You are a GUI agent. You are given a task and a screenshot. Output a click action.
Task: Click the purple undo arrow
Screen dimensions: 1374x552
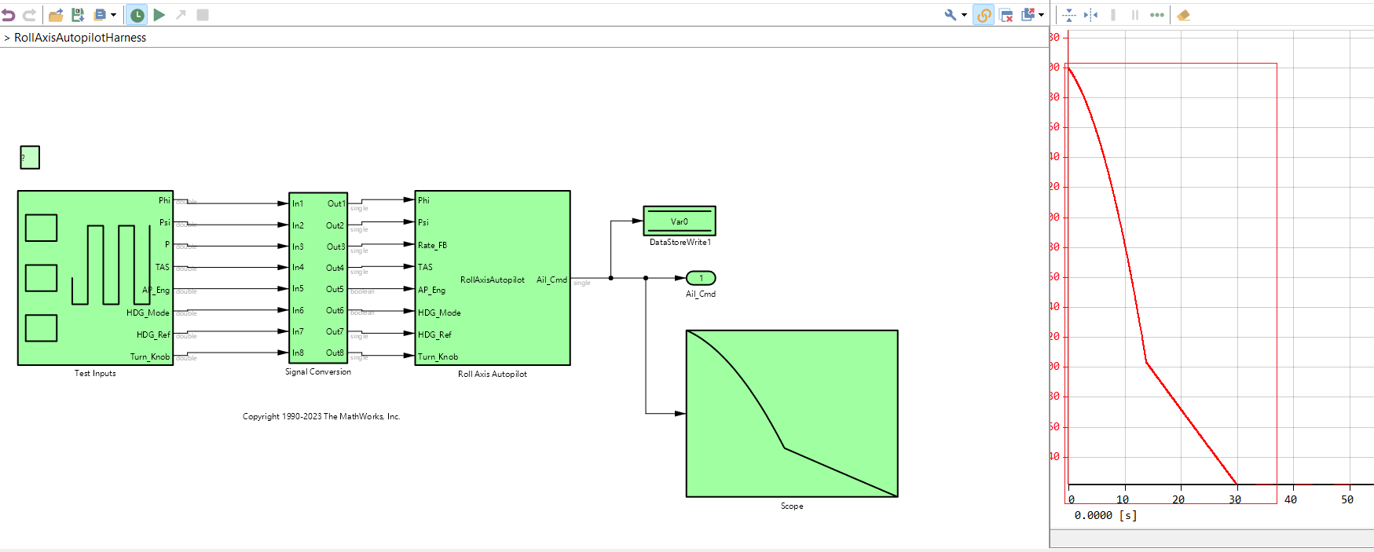tap(8, 15)
